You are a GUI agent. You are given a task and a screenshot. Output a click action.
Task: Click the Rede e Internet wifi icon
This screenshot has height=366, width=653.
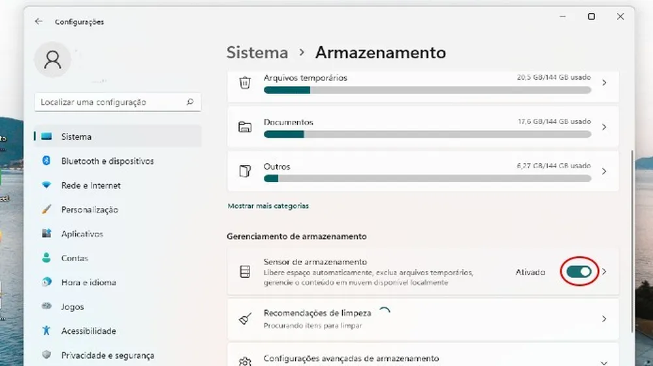(x=46, y=185)
